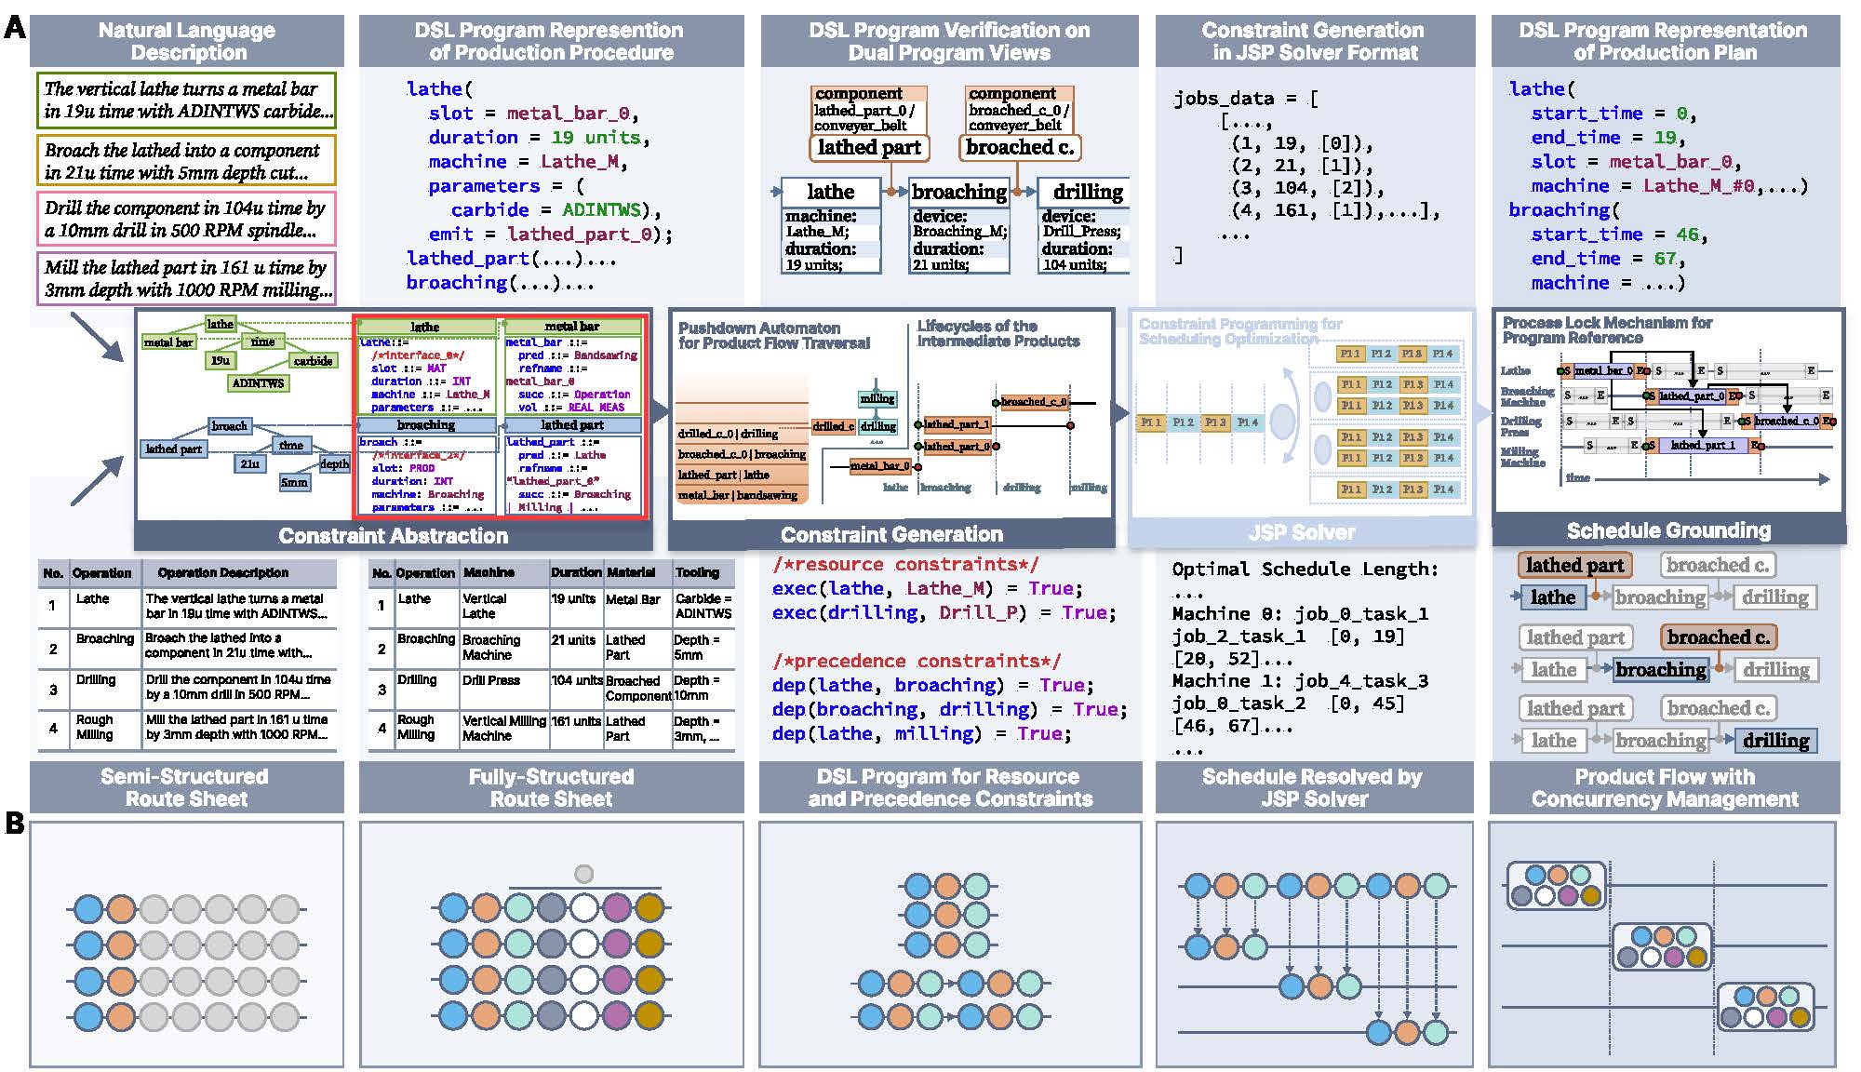Click the Schedule Grounding panel label
1861x1072 pixels.
pyautogui.click(x=1668, y=530)
